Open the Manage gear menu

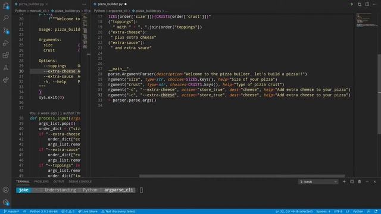pos(5,202)
